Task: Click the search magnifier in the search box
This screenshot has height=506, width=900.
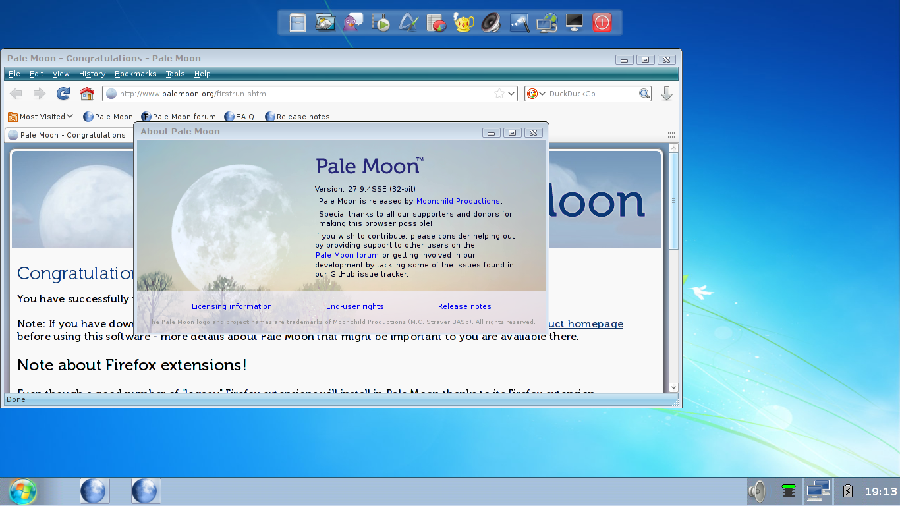Action: click(x=644, y=94)
